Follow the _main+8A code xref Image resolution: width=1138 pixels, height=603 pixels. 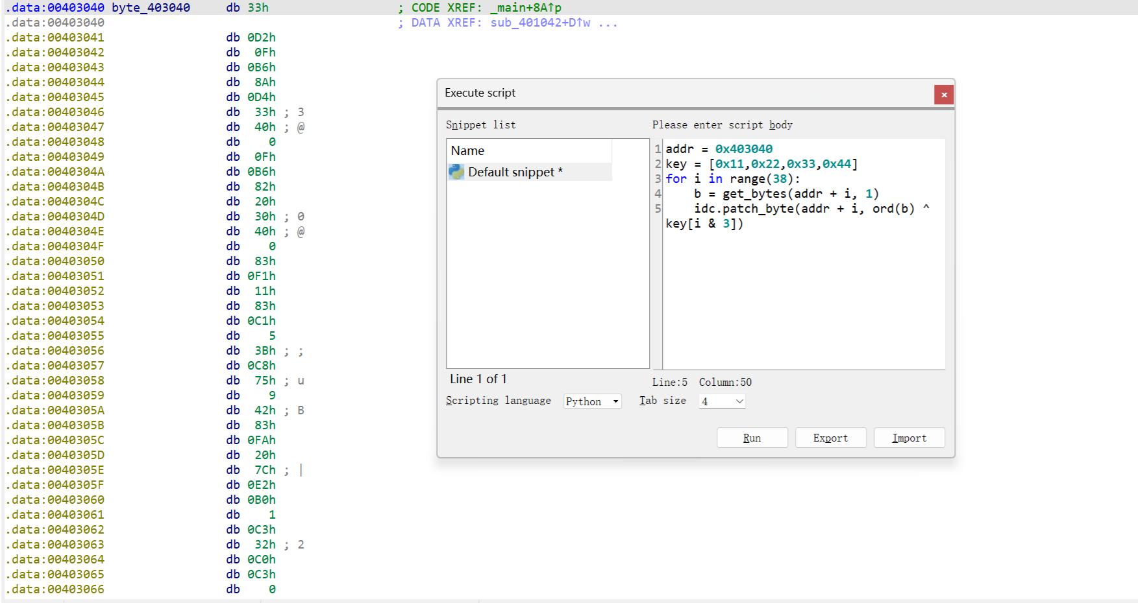pyautogui.click(x=526, y=8)
